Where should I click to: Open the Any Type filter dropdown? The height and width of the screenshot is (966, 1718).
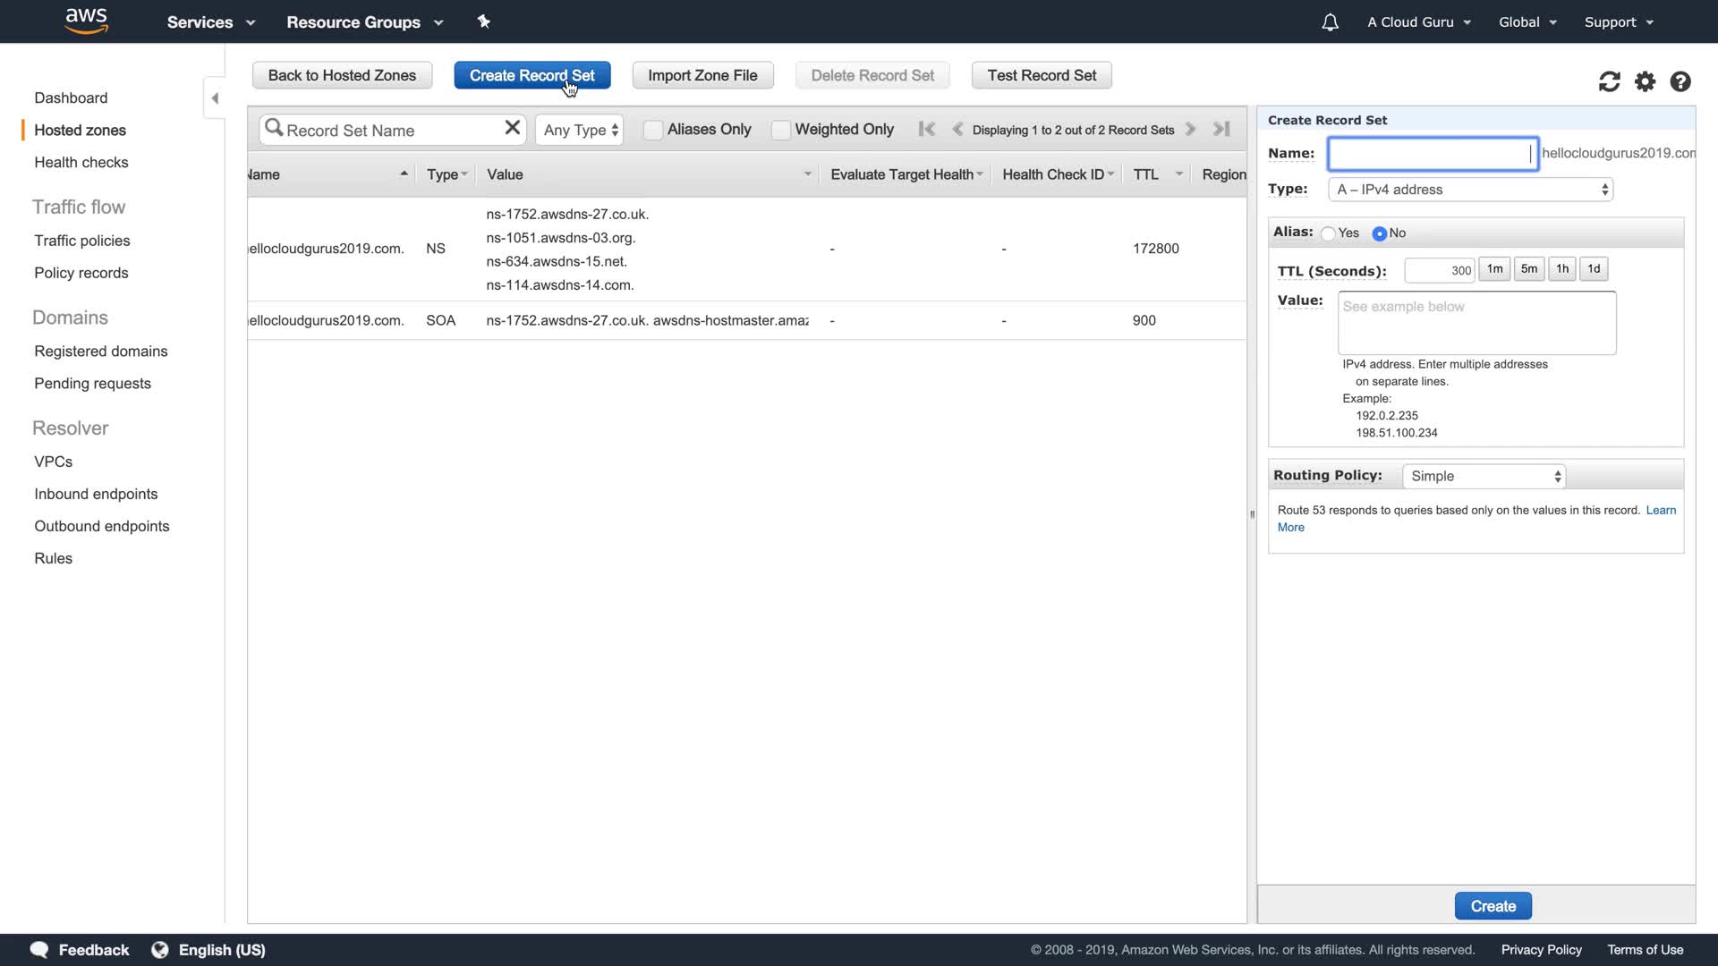[x=580, y=130]
